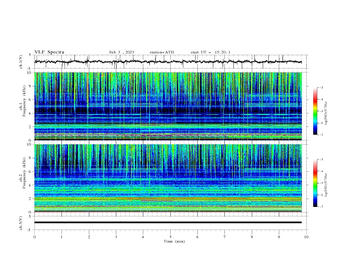Click time axis tick label "7"
The width and height of the screenshot is (345, 266).
[225, 237]
